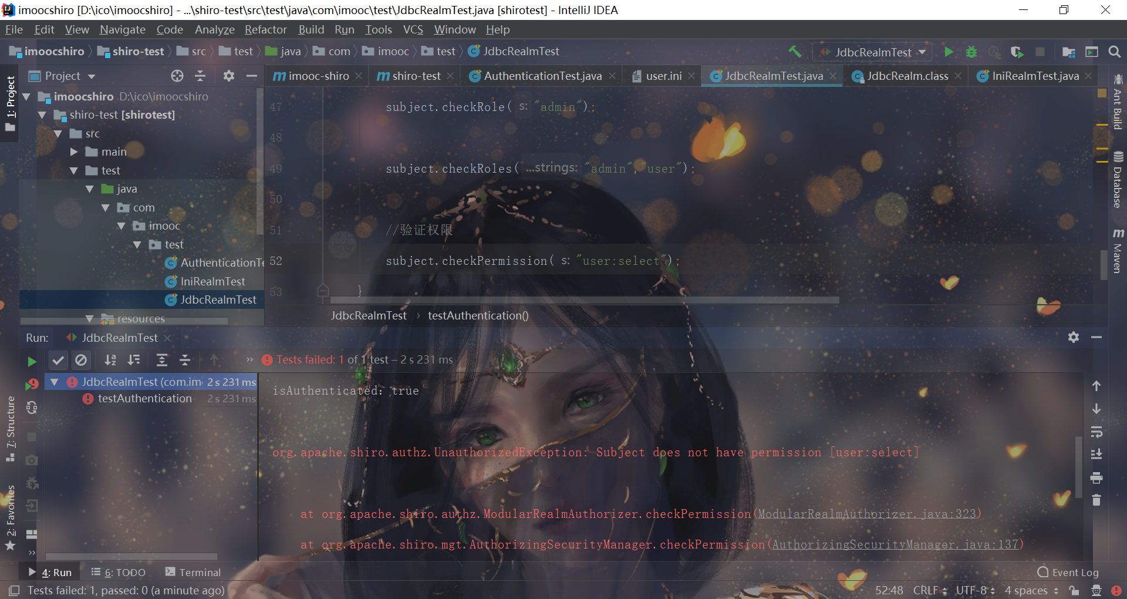
Task: Switch to JdbcRealm.class tab
Action: tap(907, 76)
